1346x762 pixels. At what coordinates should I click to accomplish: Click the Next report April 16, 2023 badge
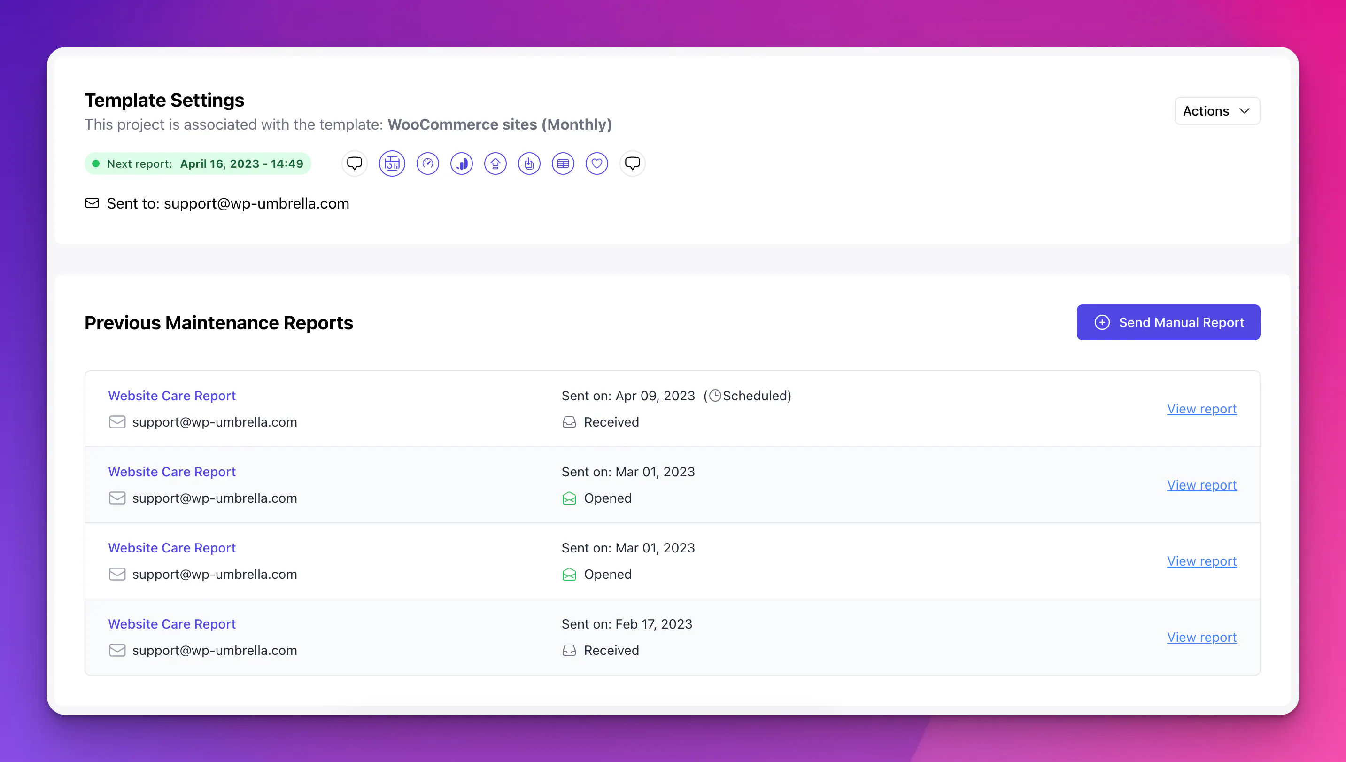[198, 164]
